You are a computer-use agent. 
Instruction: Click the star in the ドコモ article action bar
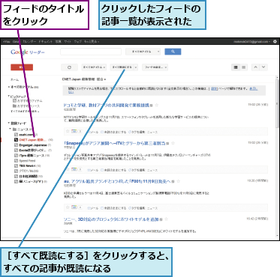coord(68,131)
